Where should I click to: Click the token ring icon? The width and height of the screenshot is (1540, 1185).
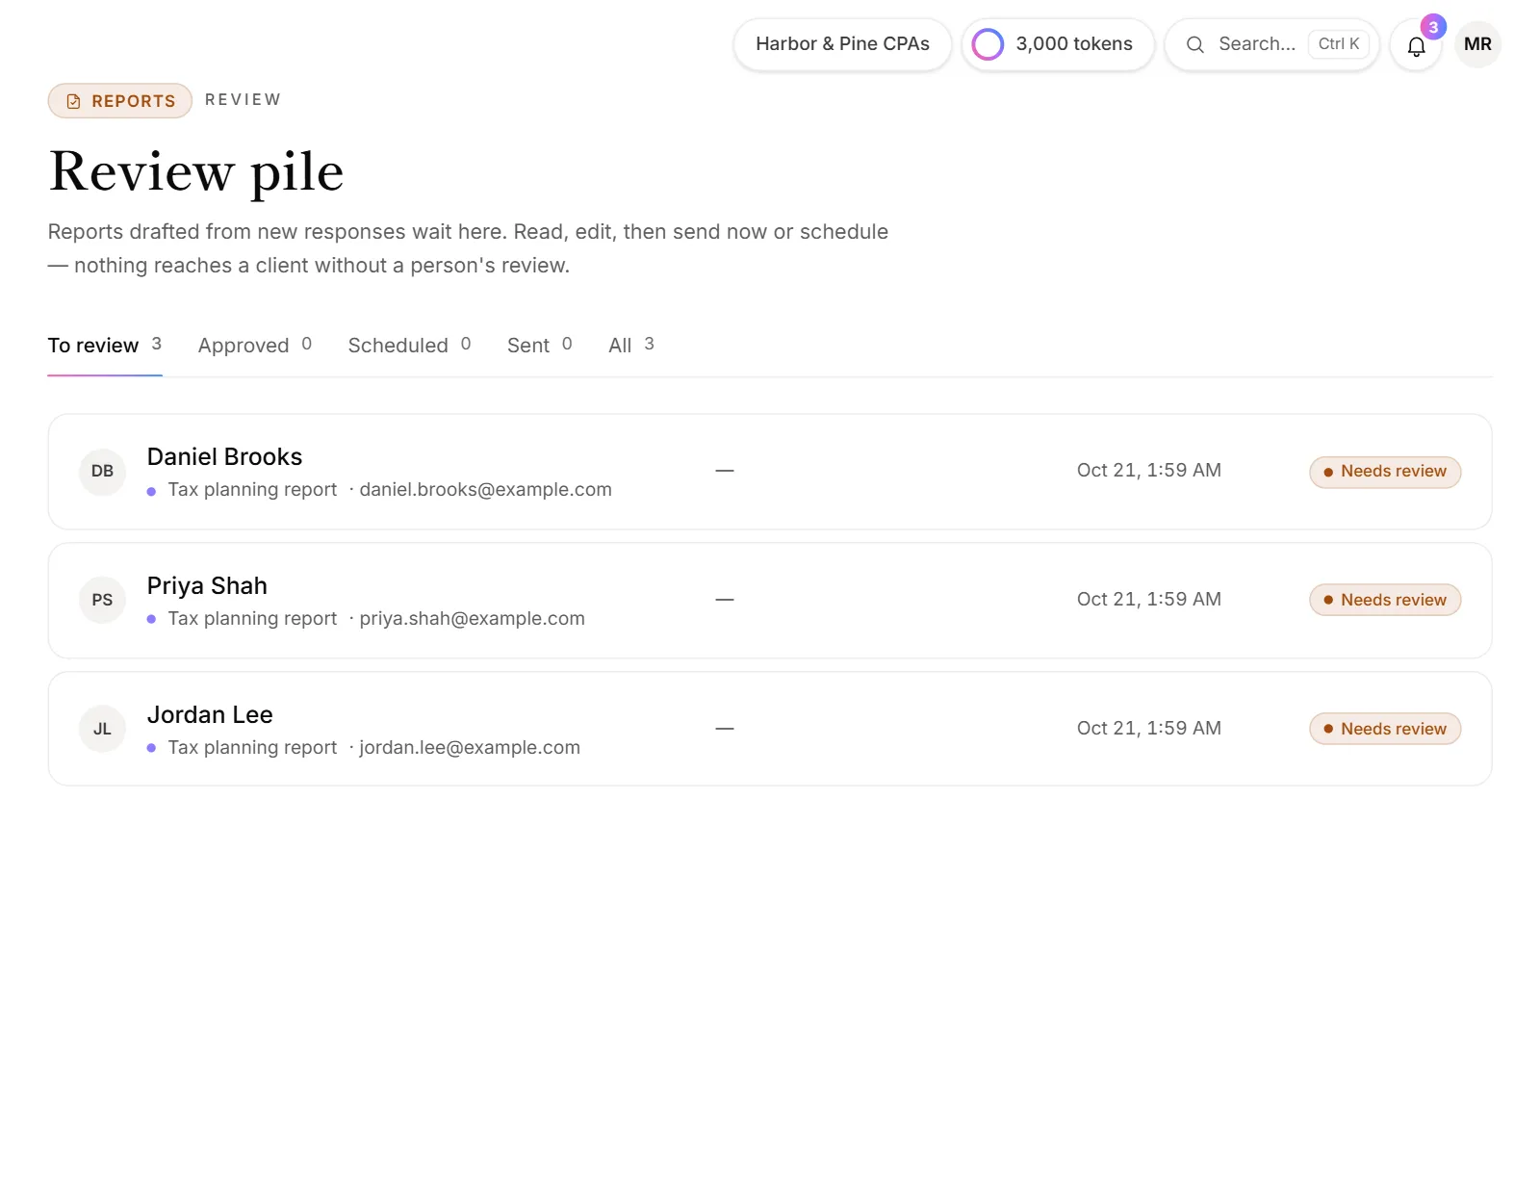988,44
